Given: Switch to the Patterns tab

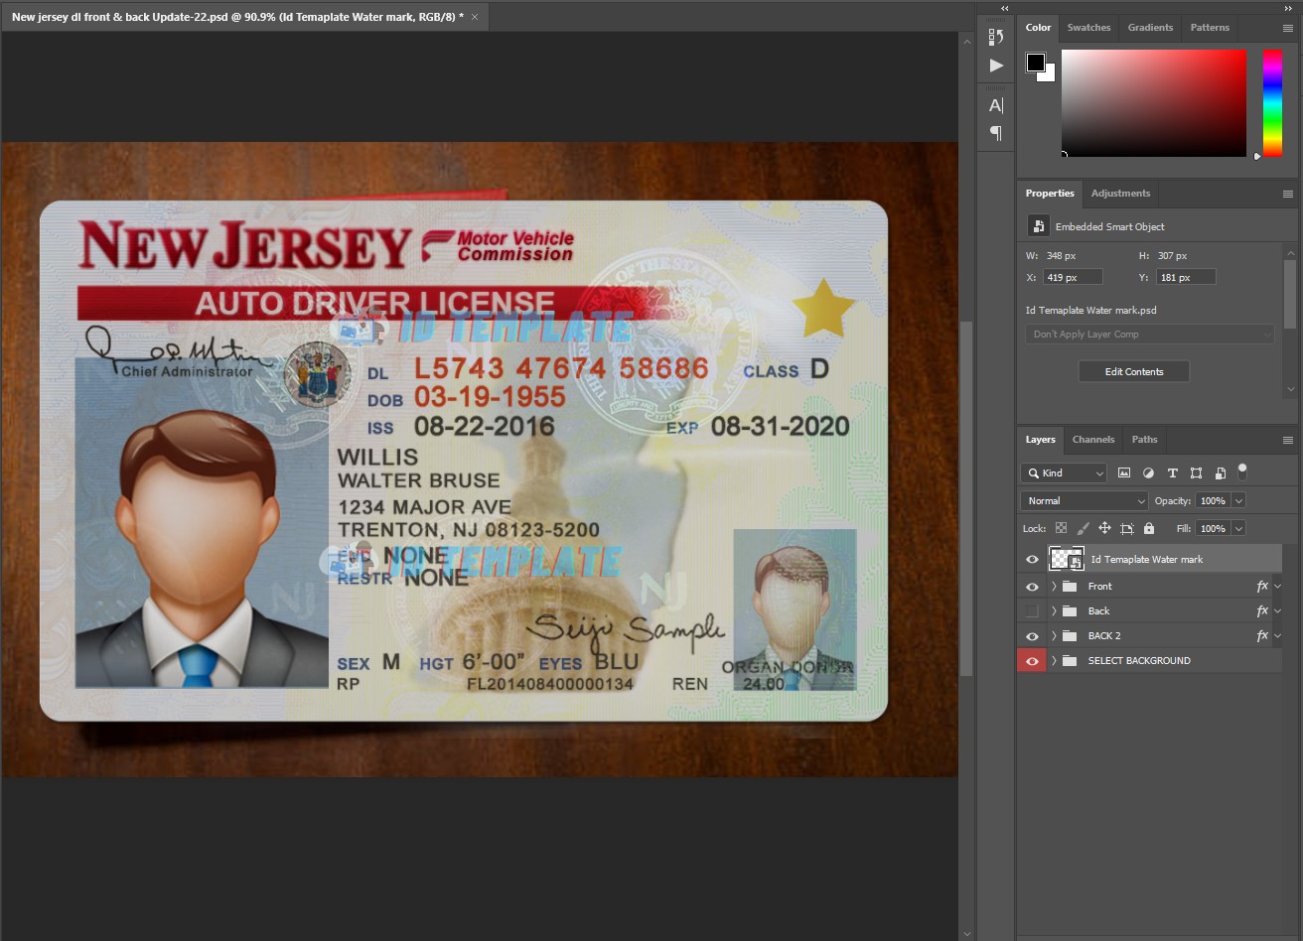Looking at the screenshot, I should coord(1210,28).
